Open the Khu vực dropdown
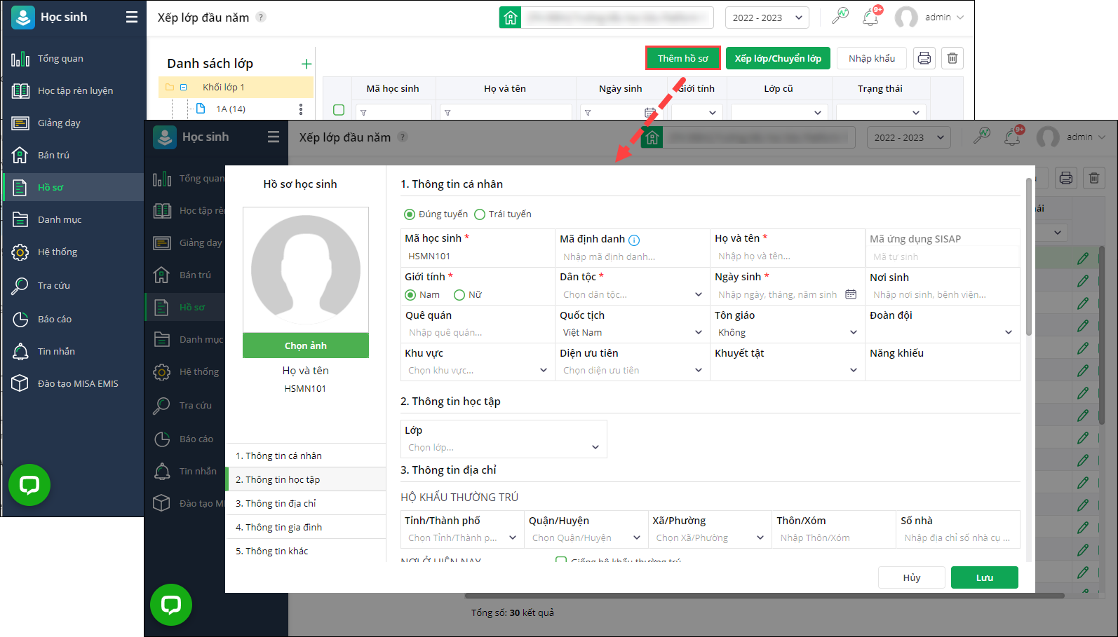This screenshot has width=1118, height=637. click(x=477, y=370)
